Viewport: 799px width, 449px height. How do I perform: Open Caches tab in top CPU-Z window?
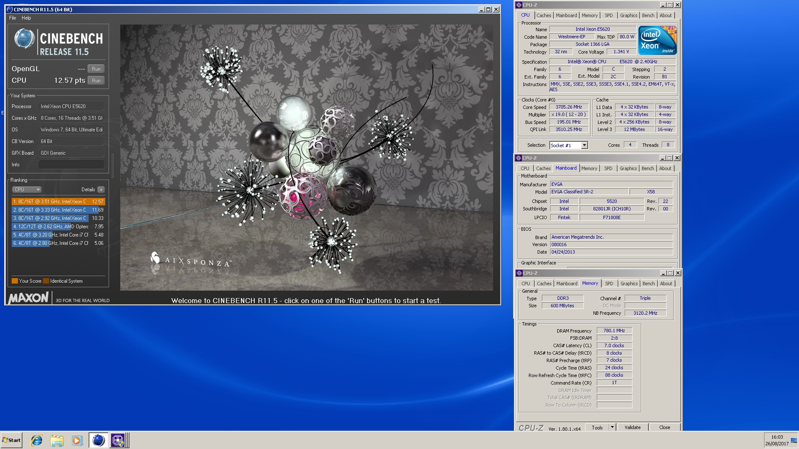click(543, 15)
